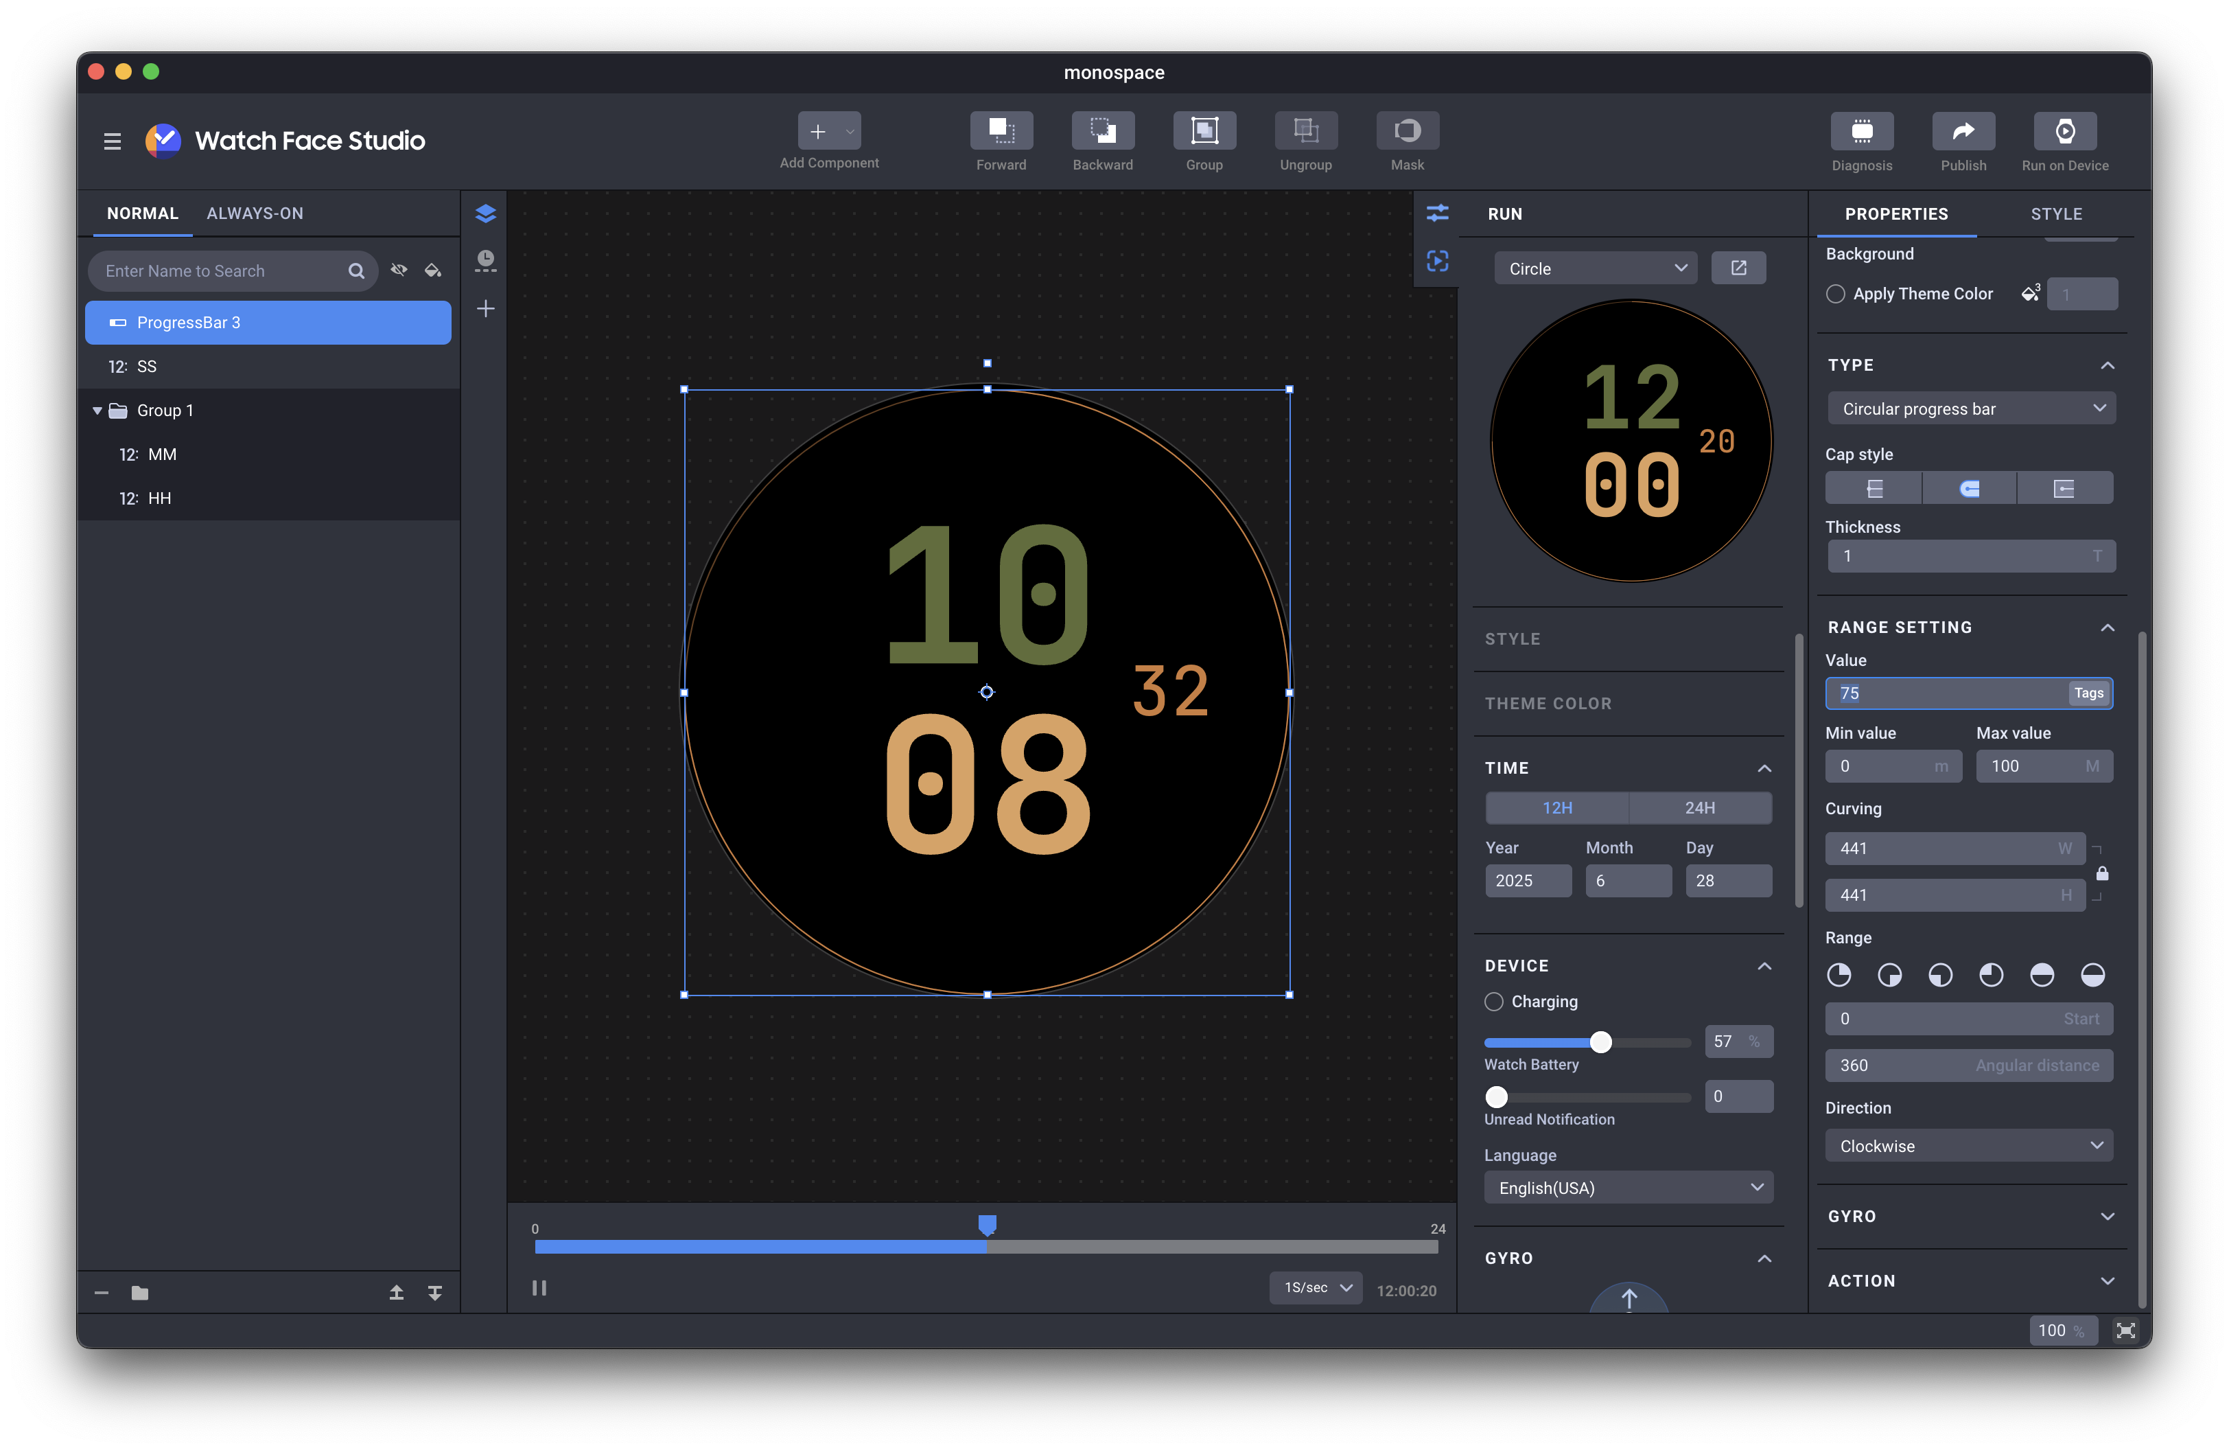Screen dimensions: 2229x1450
Task: Select the rounded cap style icon
Action: click(1969, 488)
